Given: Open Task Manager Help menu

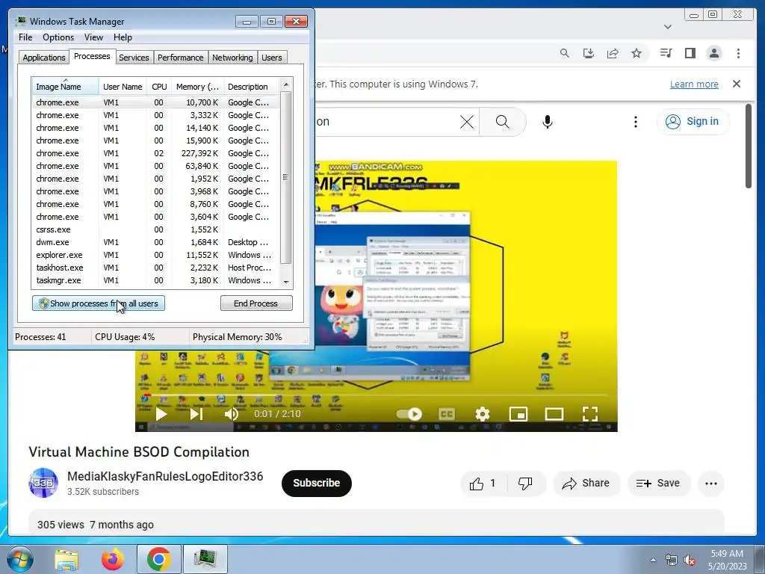Looking at the screenshot, I should 123,37.
